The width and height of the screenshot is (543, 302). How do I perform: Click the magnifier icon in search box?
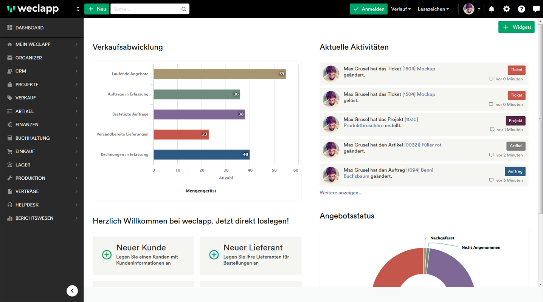point(184,9)
